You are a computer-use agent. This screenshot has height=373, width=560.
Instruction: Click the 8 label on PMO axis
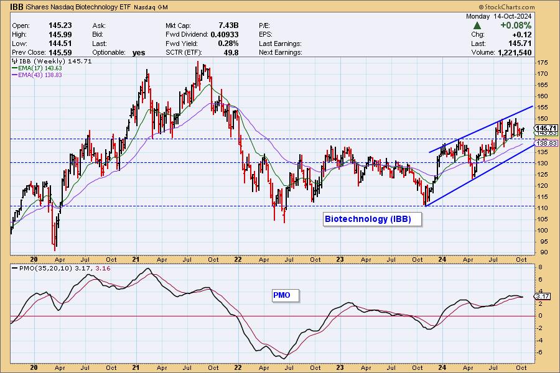click(x=540, y=267)
